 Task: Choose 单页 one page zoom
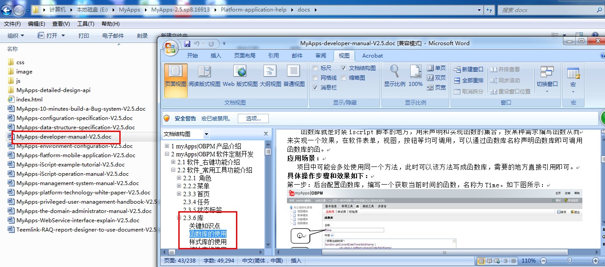(x=436, y=68)
